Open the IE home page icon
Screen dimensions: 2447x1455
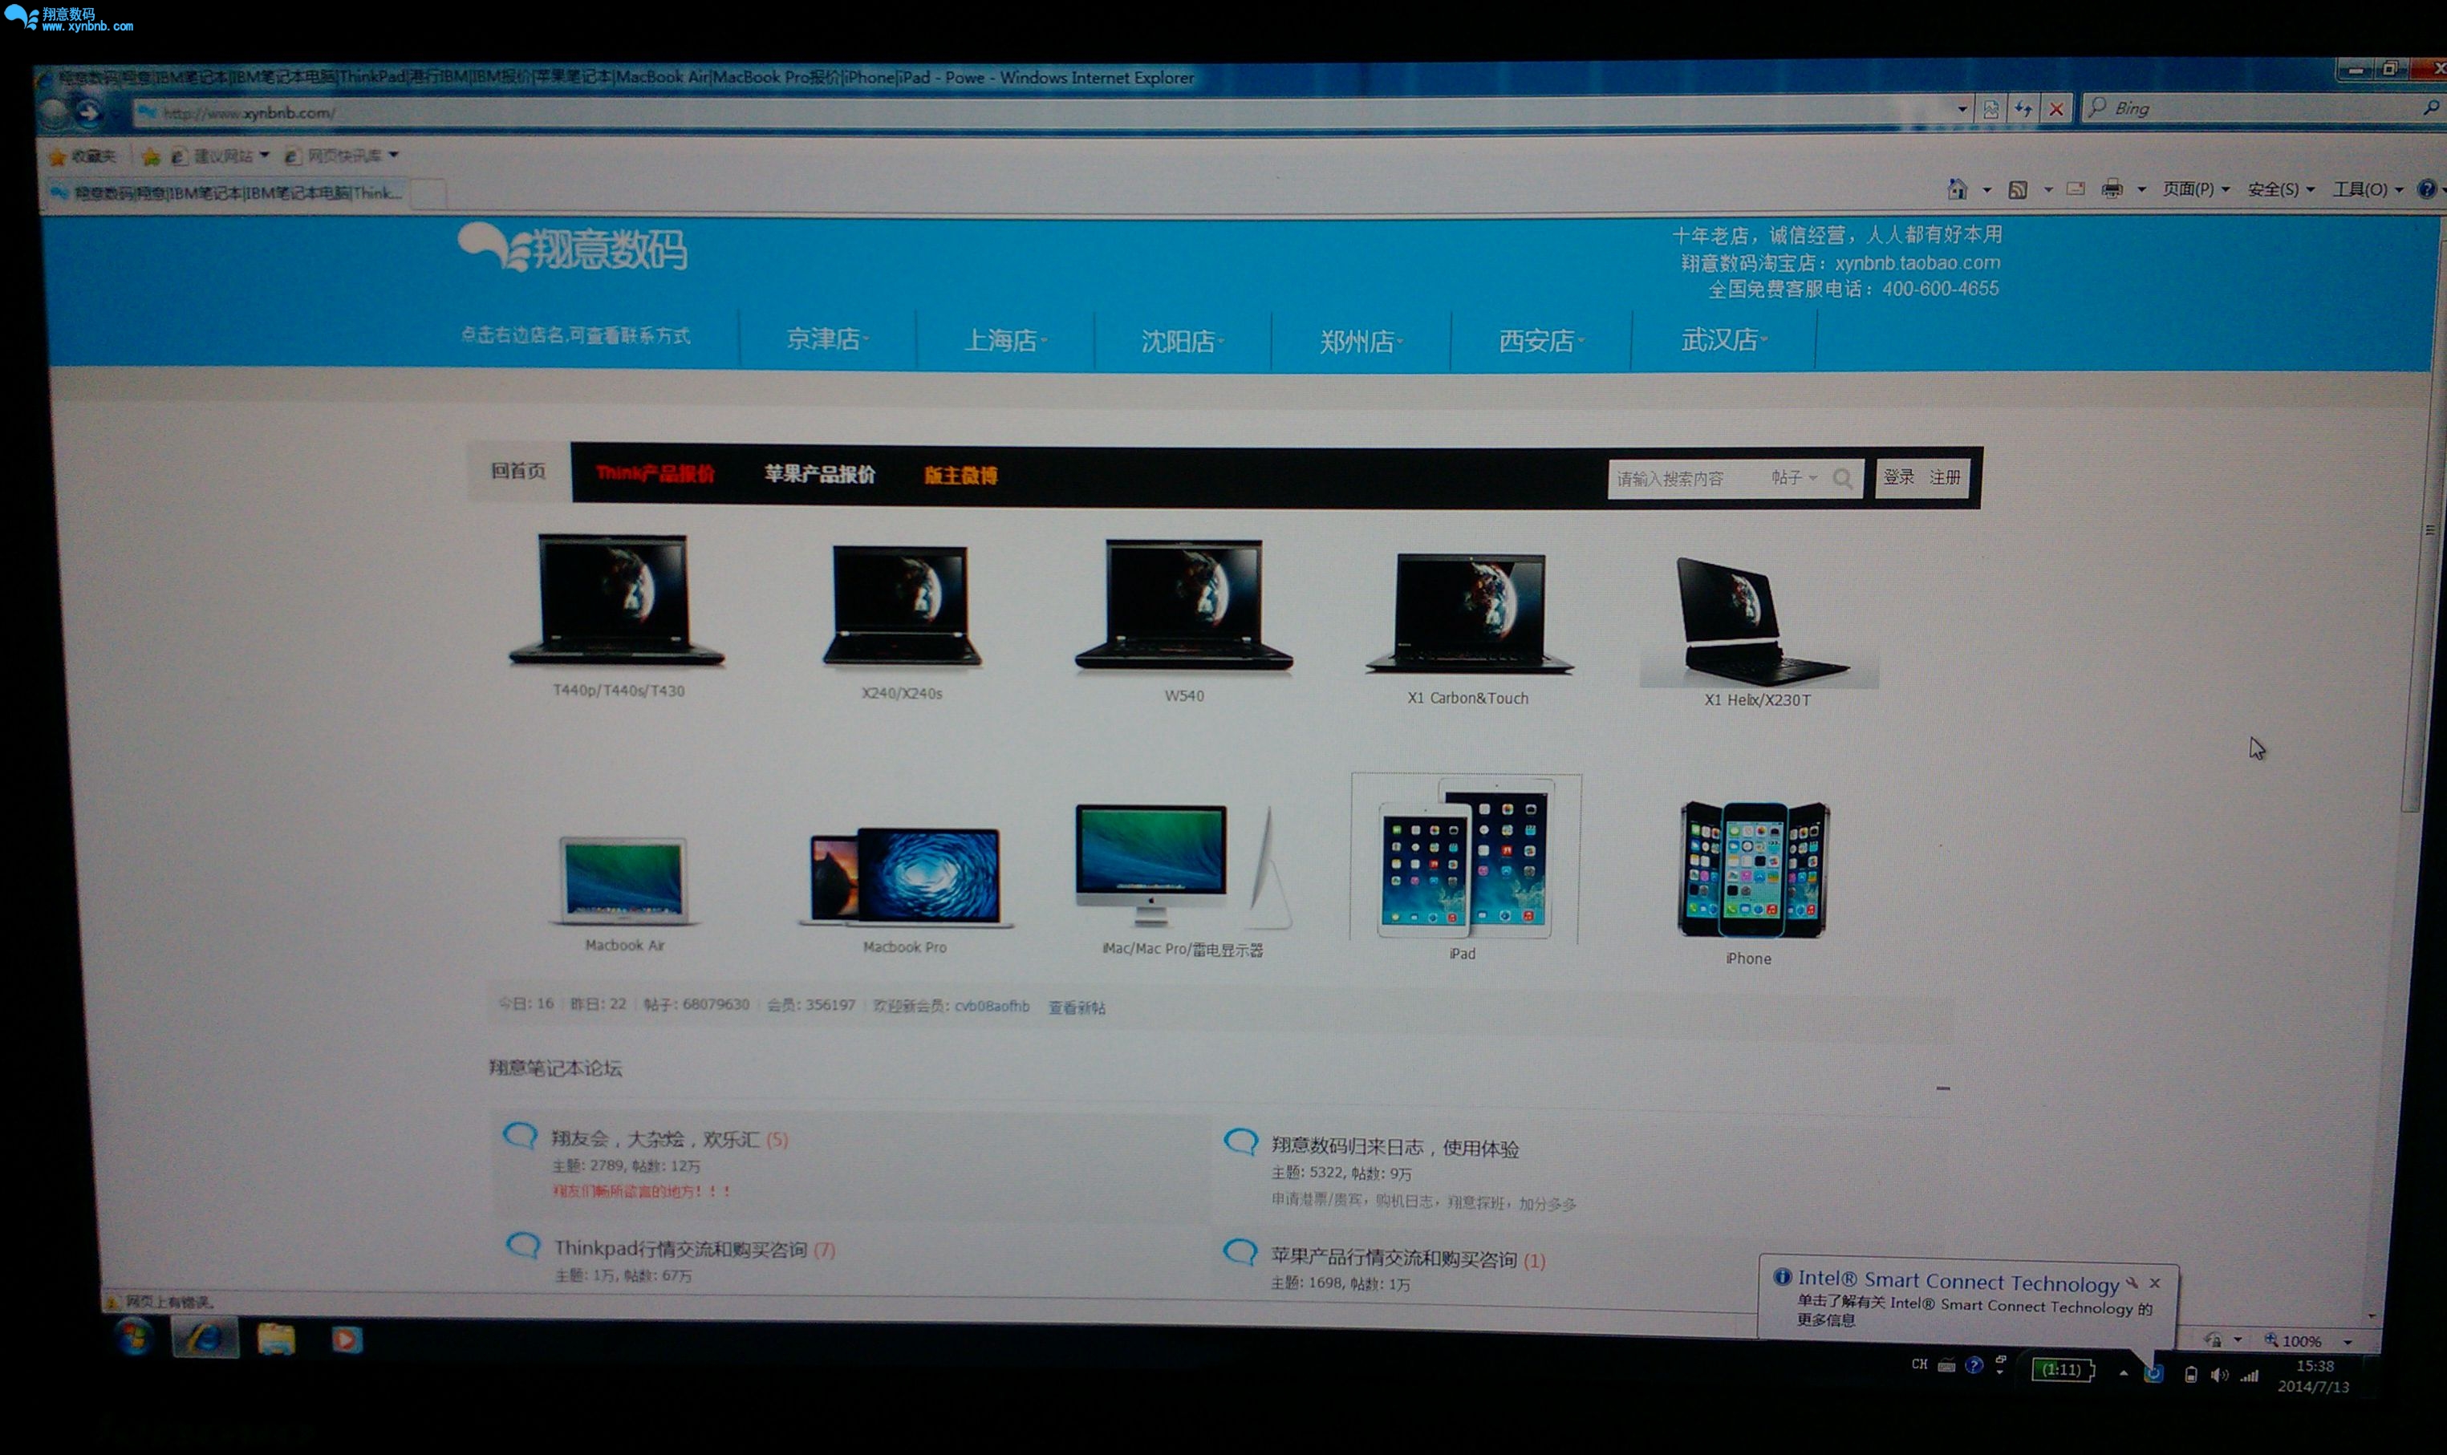pyautogui.click(x=1957, y=189)
